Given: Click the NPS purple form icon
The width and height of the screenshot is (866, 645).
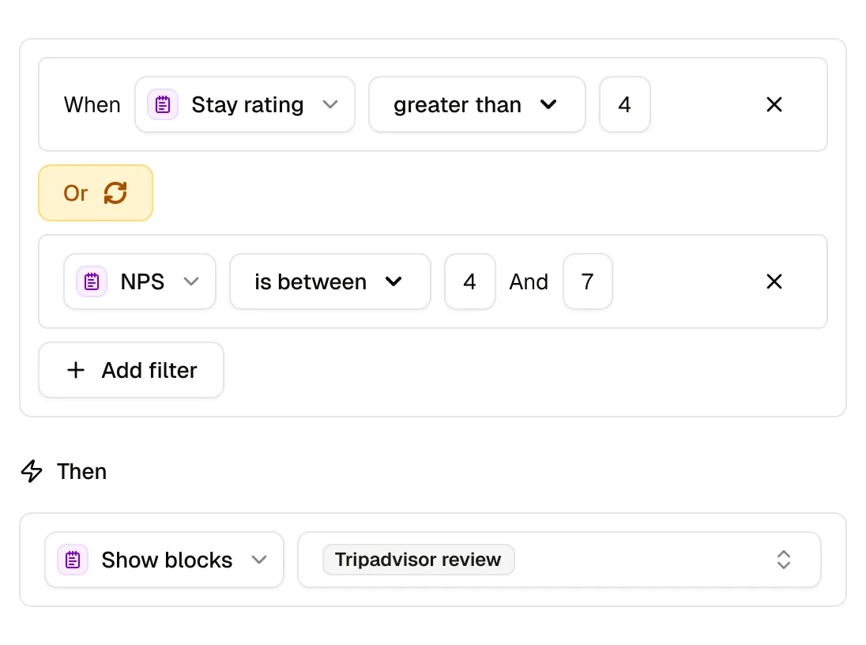Looking at the screenshot, I should click(92, 281).
